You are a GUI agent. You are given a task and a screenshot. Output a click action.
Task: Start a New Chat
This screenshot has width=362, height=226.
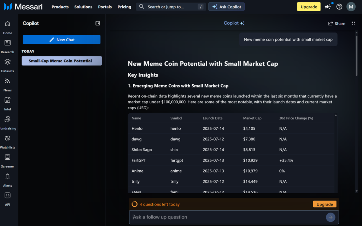tap(62, 39)
